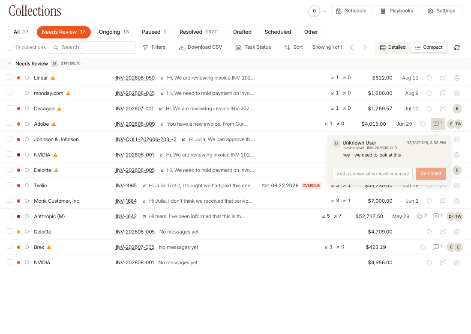Close the comment popup via Adobe comment icon

point(438,124)
